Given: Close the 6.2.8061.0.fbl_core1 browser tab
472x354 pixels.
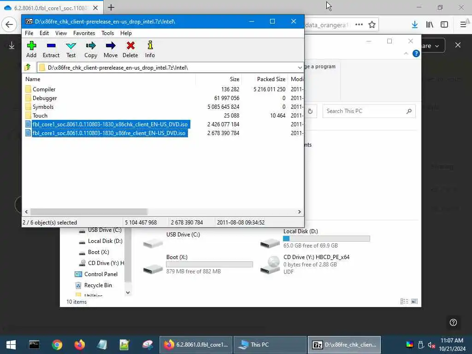Looking at the screenshot, I should coord(95,8).
